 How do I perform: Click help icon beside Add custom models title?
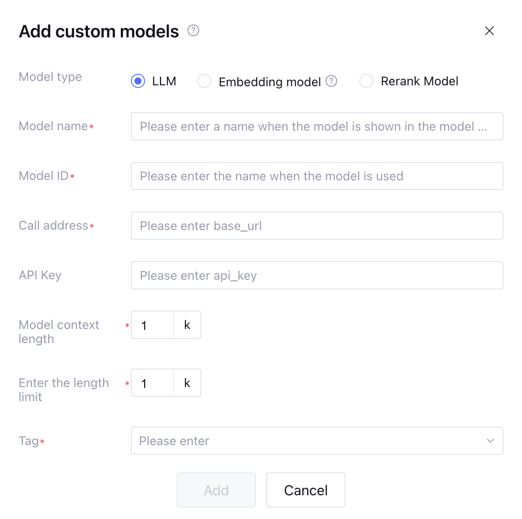(x=193, y=31)
